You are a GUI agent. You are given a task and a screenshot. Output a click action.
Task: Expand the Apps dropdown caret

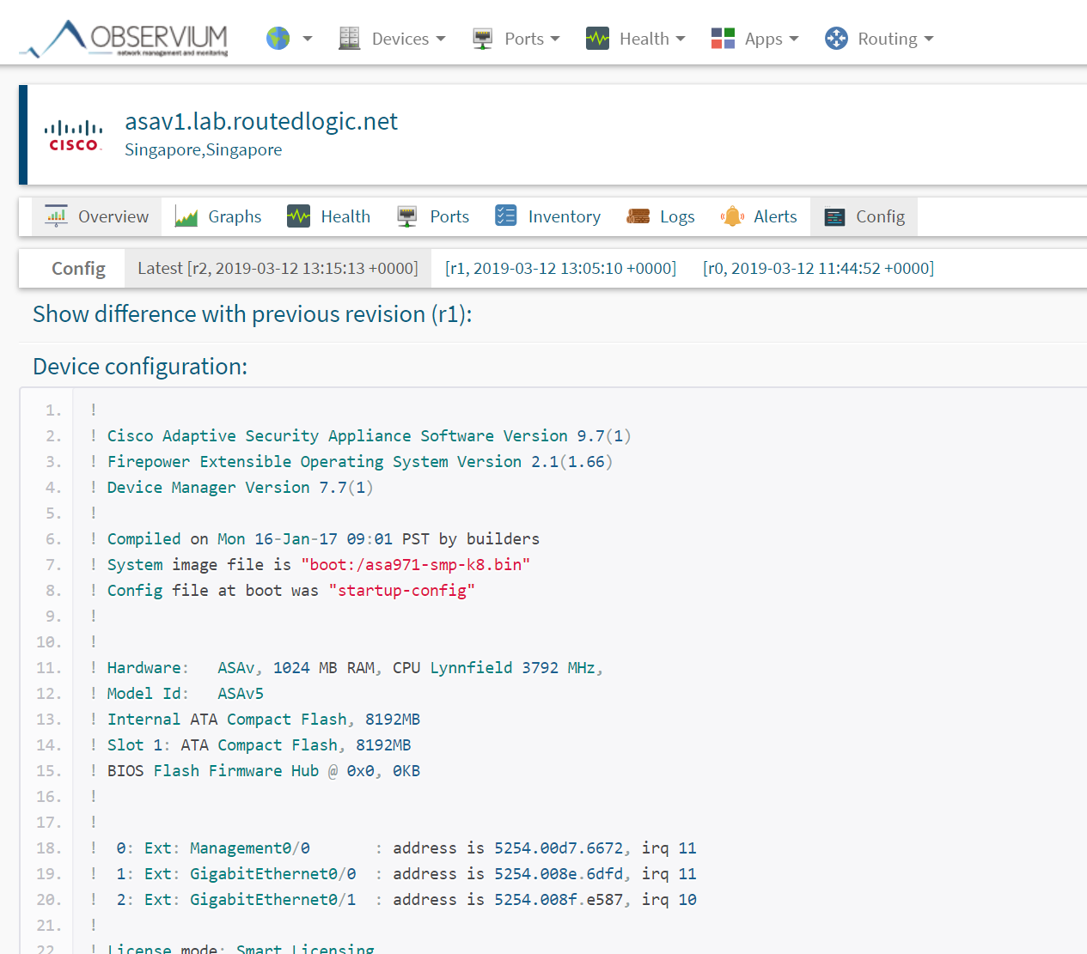pos(794,39)
